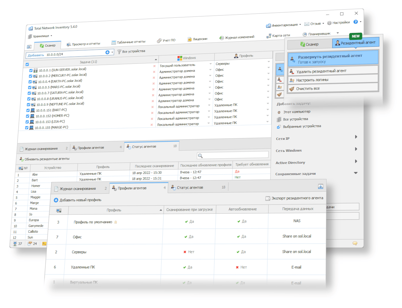
Task: Uncheck 10.0.0.7 SATURN-PC checkbox
Action: pyautogui.click(x=29, y=93)
